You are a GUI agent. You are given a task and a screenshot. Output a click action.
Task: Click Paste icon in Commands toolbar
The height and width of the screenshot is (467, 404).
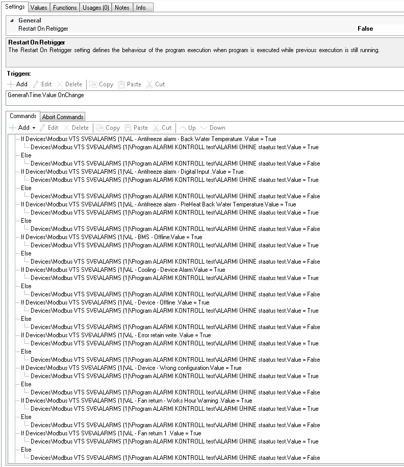coord(128,128)
